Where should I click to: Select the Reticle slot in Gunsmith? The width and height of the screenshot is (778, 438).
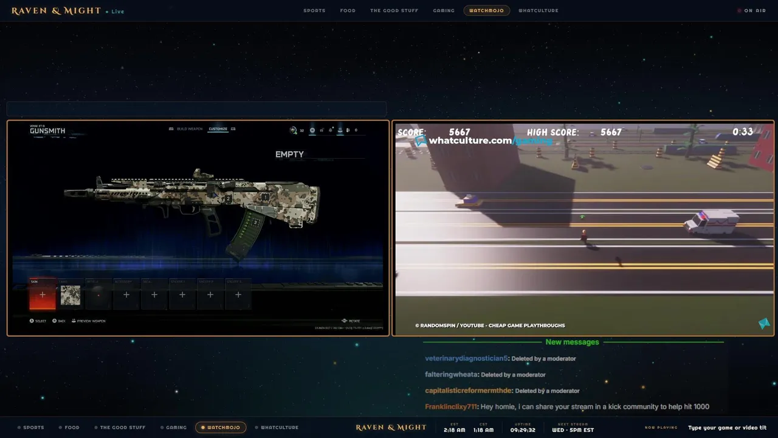click(98, 294)
